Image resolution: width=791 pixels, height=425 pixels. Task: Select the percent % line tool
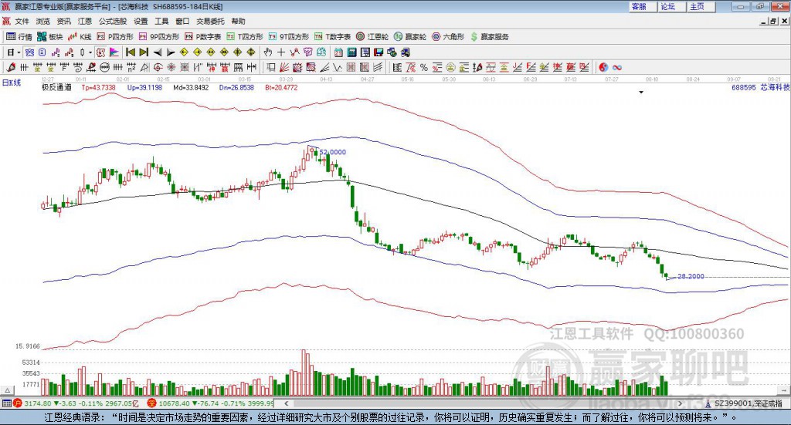(x=424, y=67)
